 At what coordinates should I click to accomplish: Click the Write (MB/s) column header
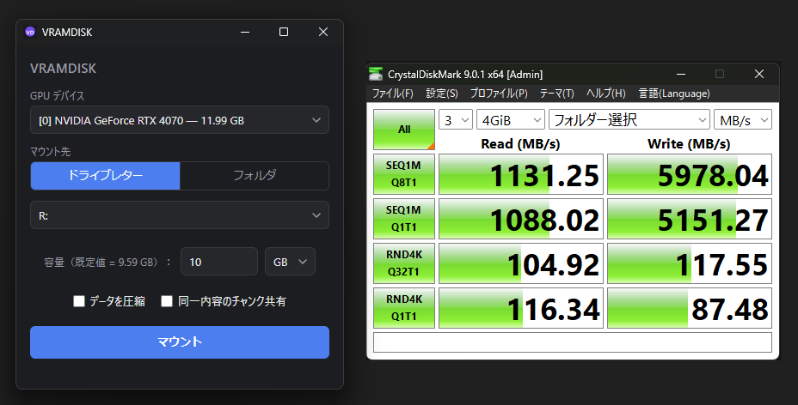pos(689,144)
